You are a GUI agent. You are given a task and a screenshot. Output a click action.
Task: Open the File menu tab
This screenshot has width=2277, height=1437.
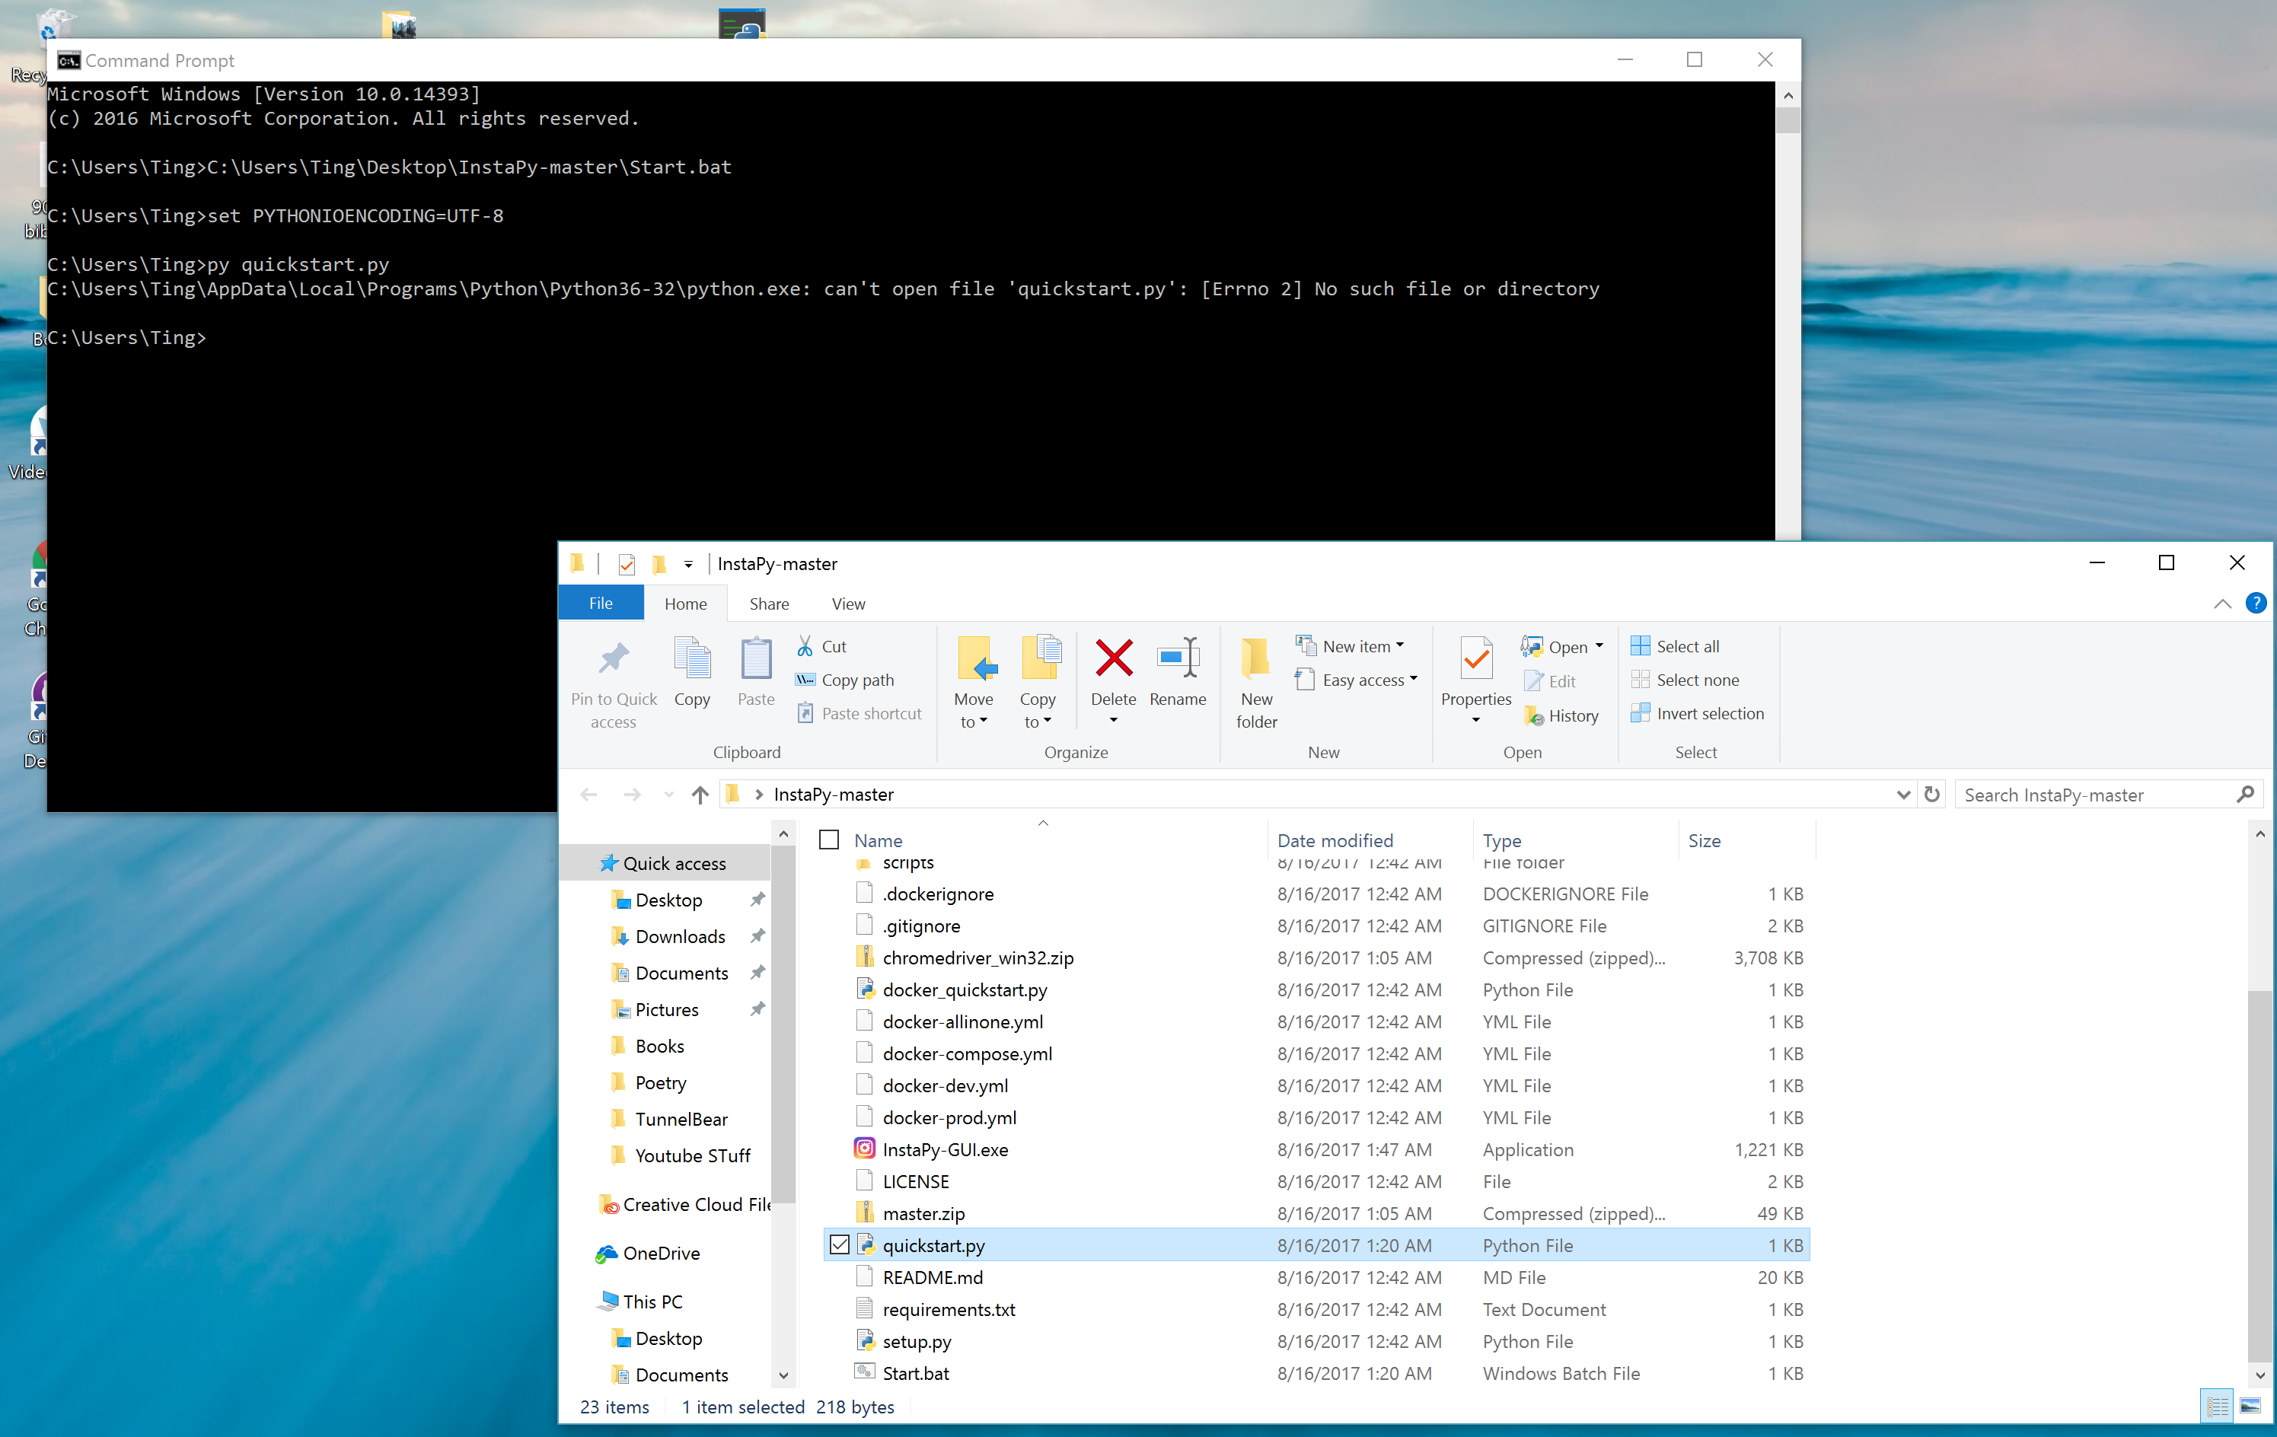(601, 603)
